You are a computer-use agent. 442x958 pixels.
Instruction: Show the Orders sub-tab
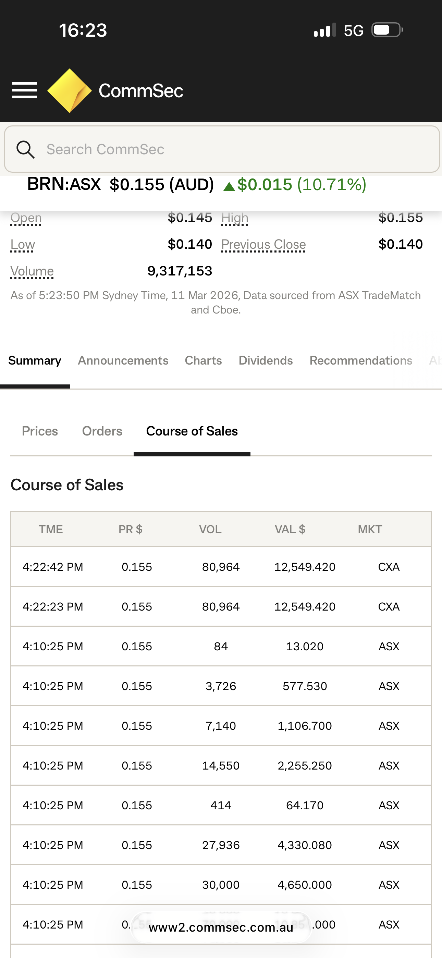coord(102,431)
